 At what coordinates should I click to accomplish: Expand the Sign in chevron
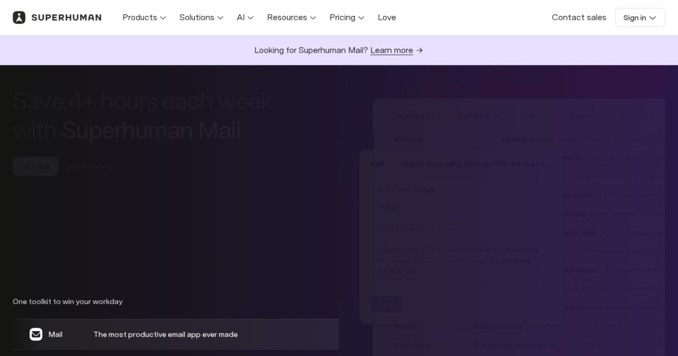coord(653,18)
